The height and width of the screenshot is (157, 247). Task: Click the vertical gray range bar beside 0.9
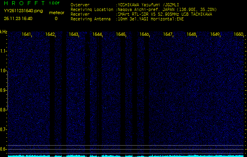pyautogui.click(x=7, y=90)
